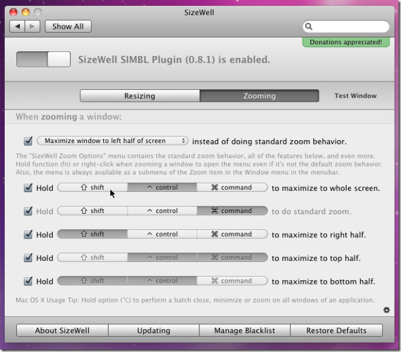Click the gear icon near the bottom right

point(387,310)
